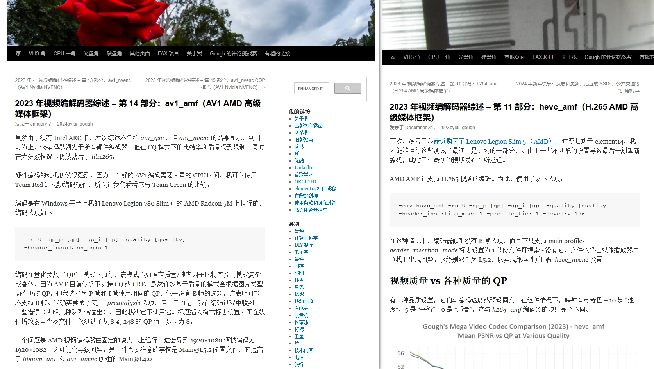Open 出版物和露面 sidebar link
The width and height of the screenshot is (654, 369).
308,126
